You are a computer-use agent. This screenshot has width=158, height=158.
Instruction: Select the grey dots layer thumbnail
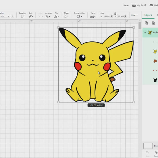[155, 42]
